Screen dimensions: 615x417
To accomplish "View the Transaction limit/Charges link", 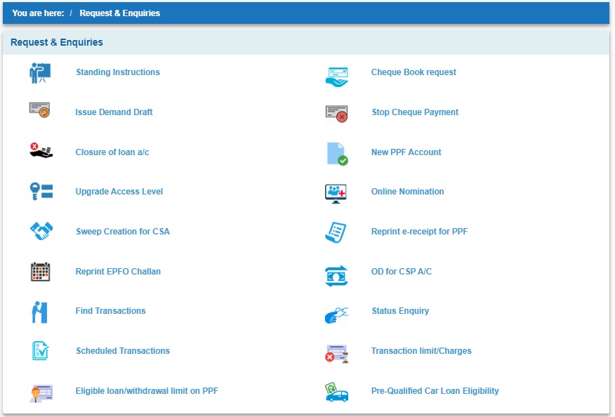I will click(421, 351).
